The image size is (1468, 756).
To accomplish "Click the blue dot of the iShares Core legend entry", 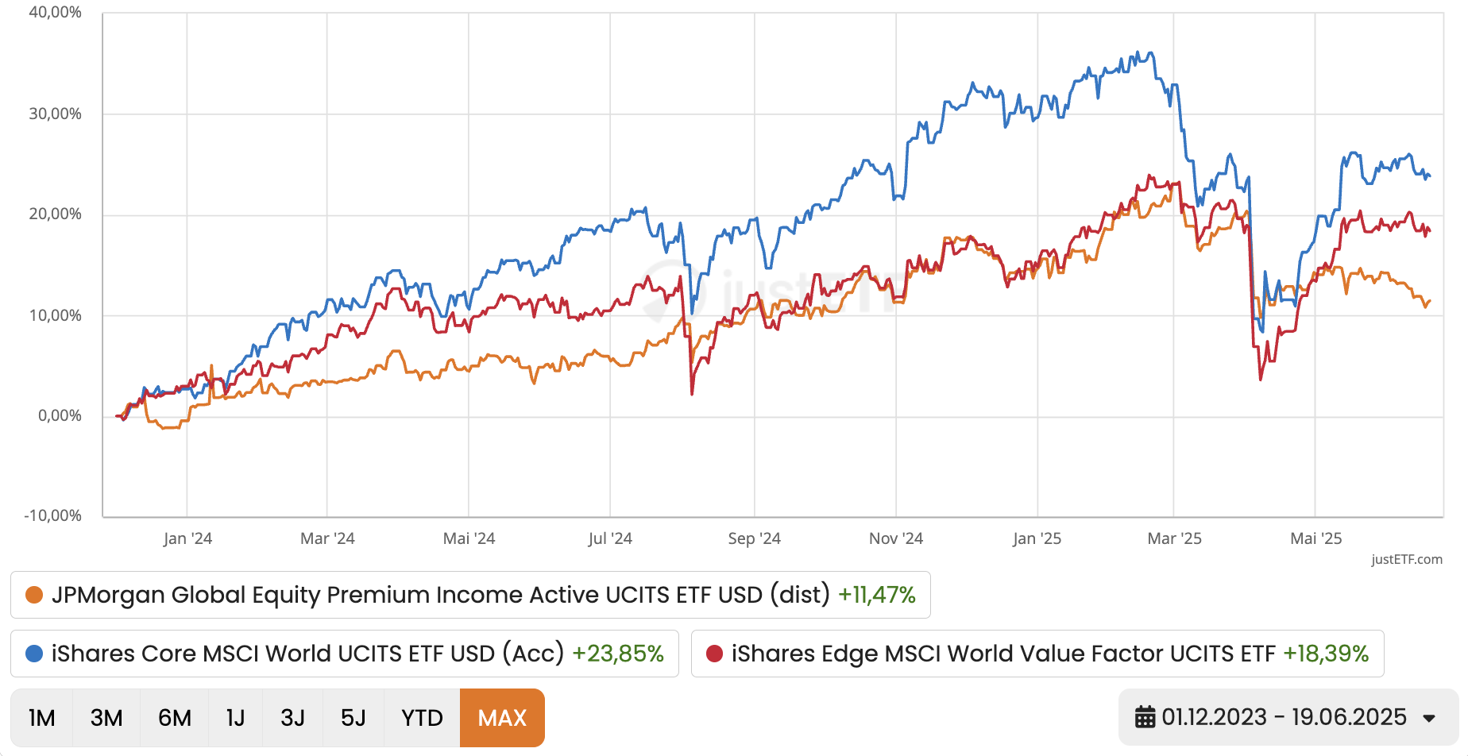I will coord(33,654).
